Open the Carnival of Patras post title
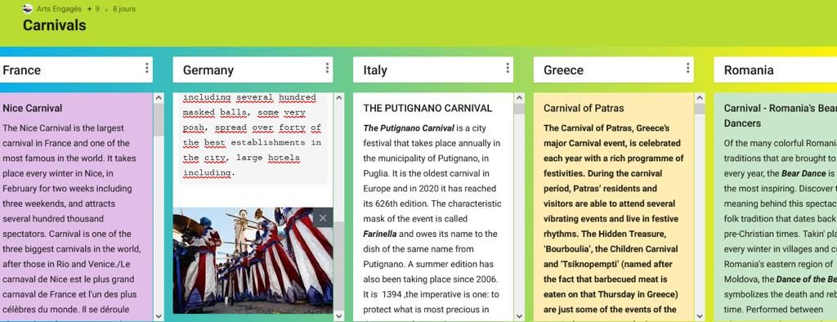837x322 pixels. tap(584, 108)
